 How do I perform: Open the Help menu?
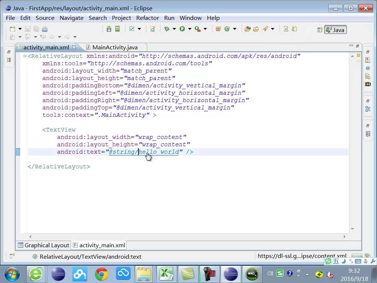tap(213, 18)
